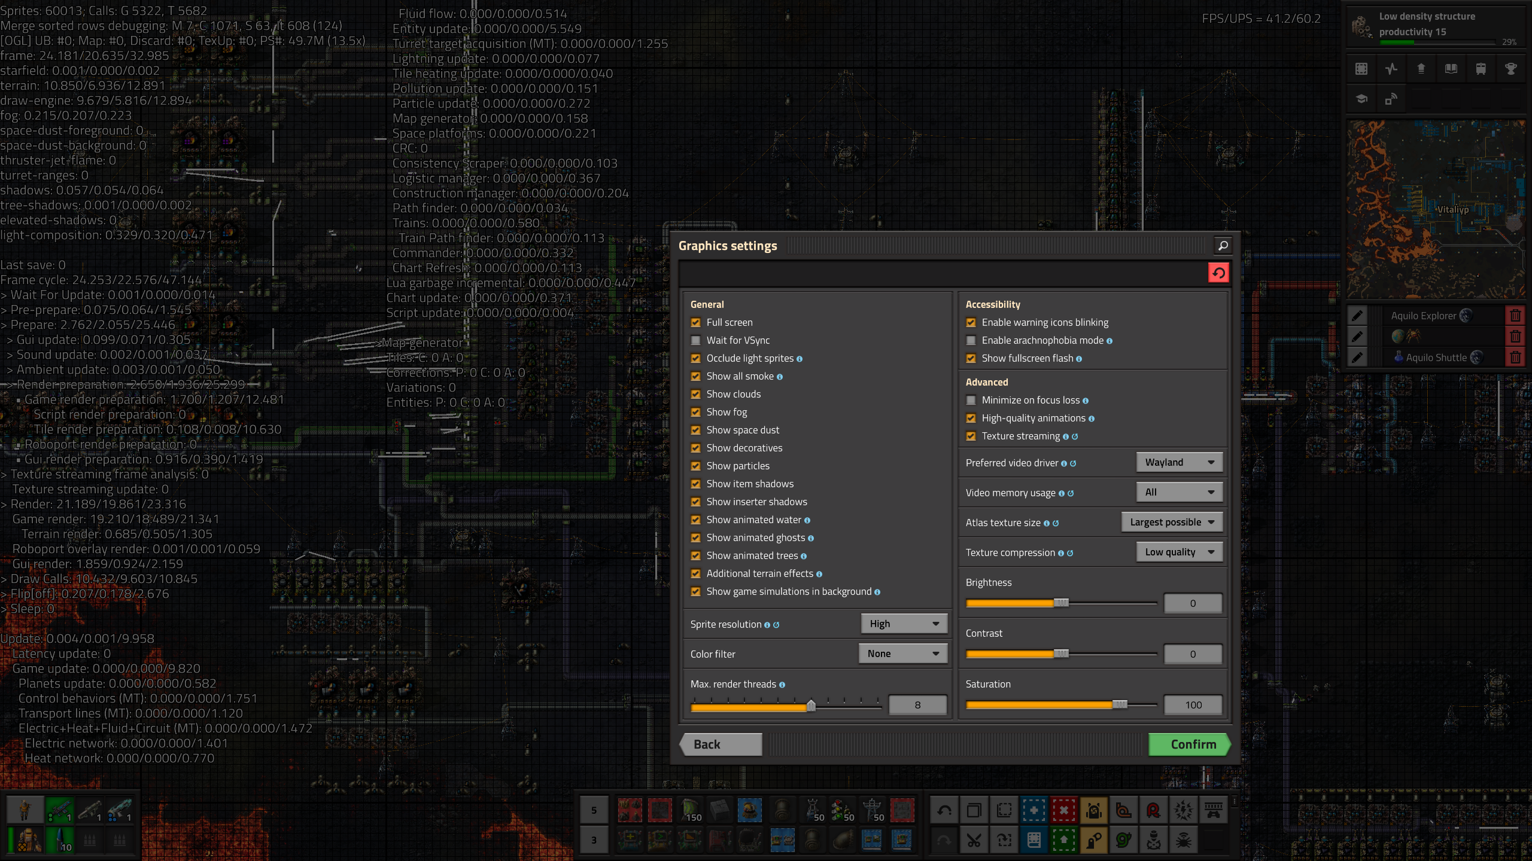Open Video memory usage dropdown
The width and height of the screenshot is (1532, 861).
pyautogui.click(x=1179, y=492)
